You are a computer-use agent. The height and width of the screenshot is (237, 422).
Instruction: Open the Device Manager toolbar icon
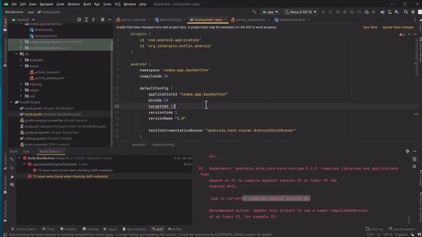[x=390, y=12]
